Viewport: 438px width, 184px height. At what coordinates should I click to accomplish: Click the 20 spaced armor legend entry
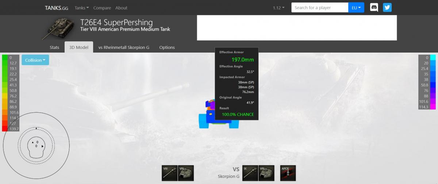pyautogui.click(x=427, y=63)
